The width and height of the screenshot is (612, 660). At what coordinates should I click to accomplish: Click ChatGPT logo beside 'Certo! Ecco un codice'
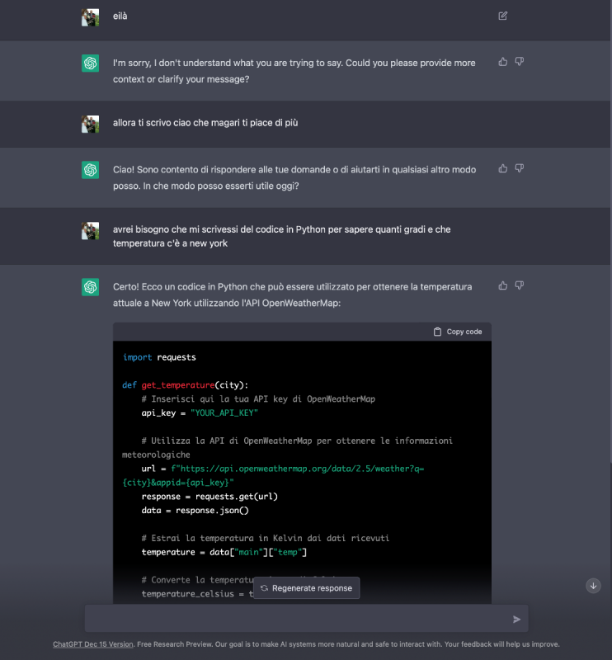pyautogui.click(x=91, y=287)
